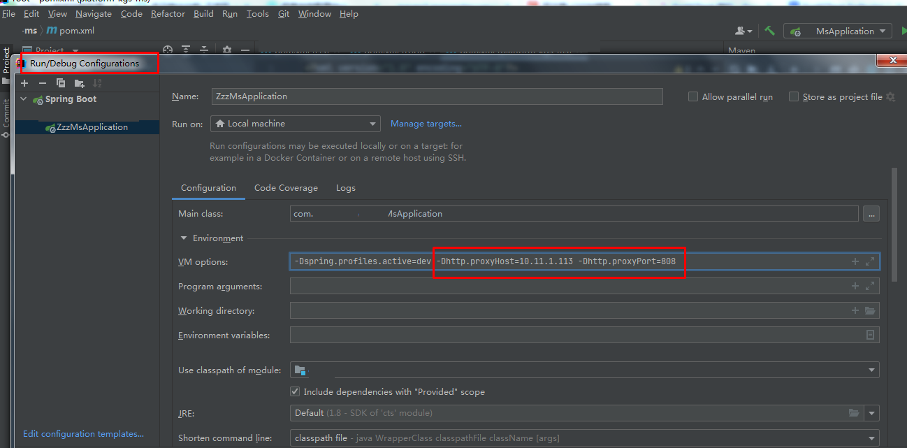Open Store as project file gear settings
The height and width of the screenshot is (448, 907).
point(890,97)
